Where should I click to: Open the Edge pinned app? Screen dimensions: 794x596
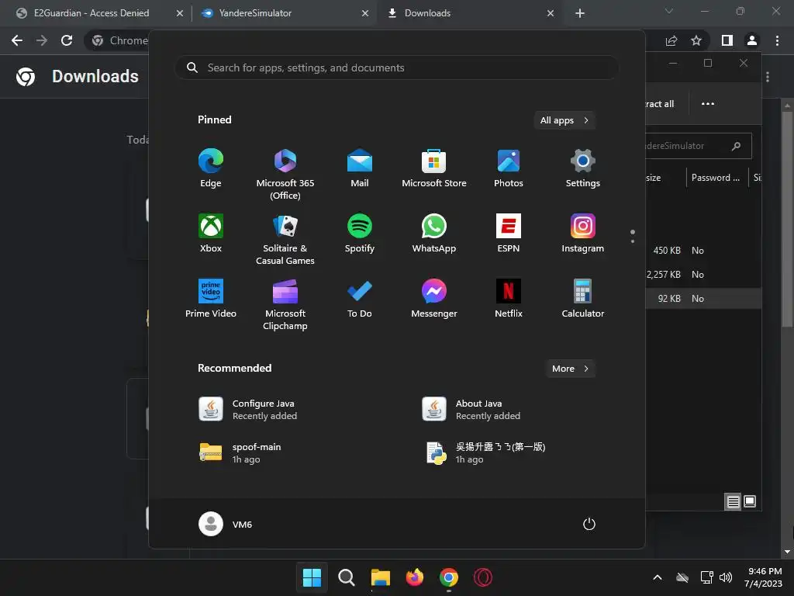pyautogui.click(x=211, y=168)
